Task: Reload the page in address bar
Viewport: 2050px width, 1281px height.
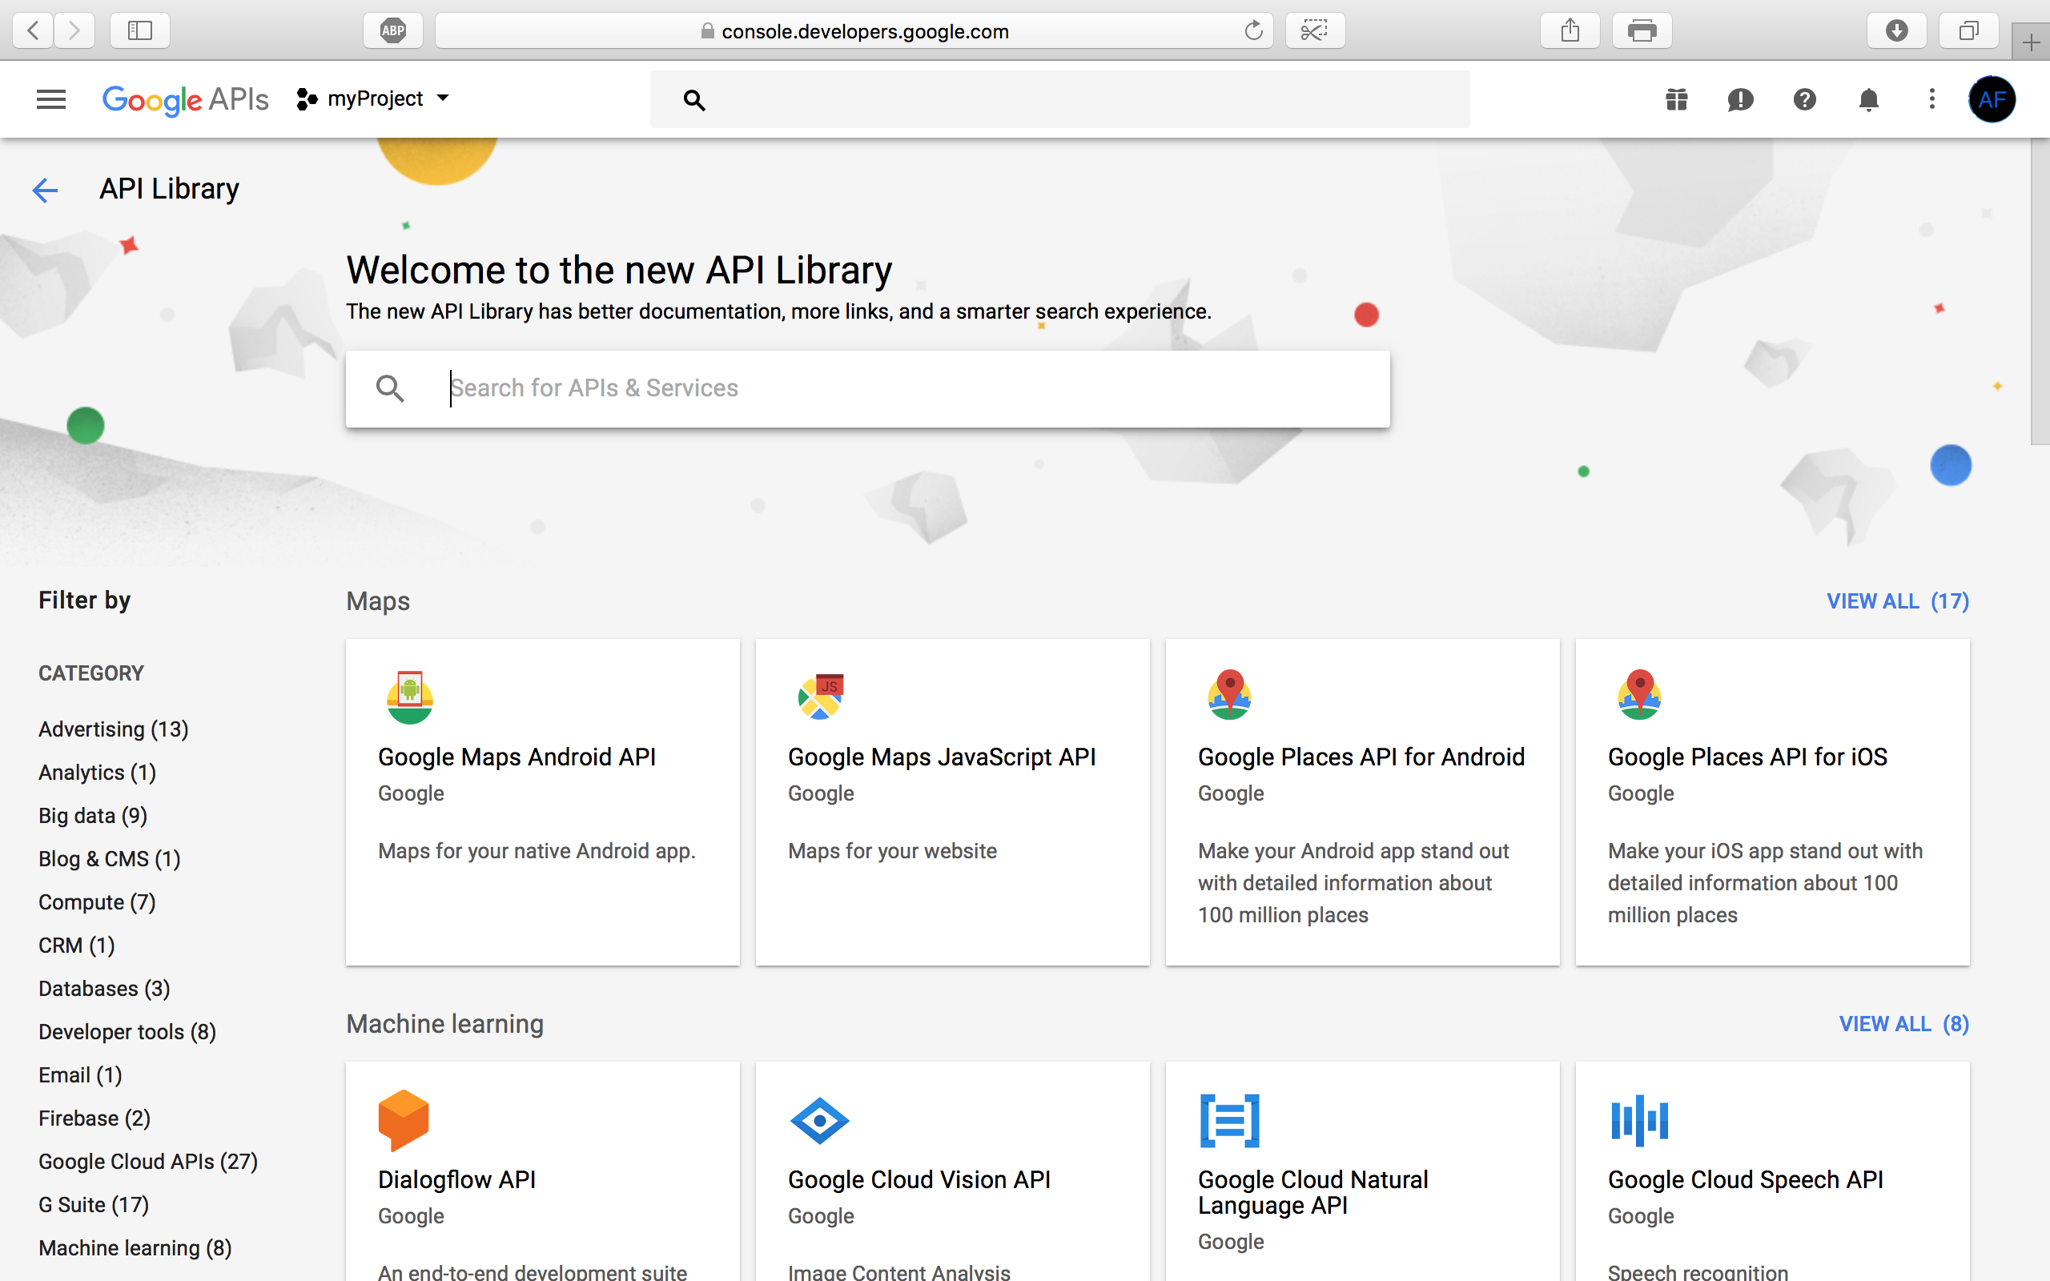Action: [x=1253, y=31]
